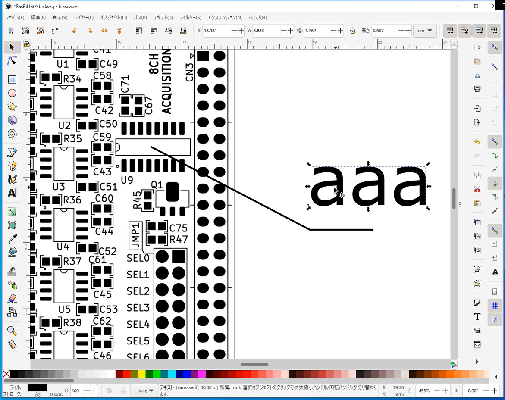The height and width of the screenshot is (400, 505).
Task: Select the Node edit tool
Action: click(x=12, y=61)
